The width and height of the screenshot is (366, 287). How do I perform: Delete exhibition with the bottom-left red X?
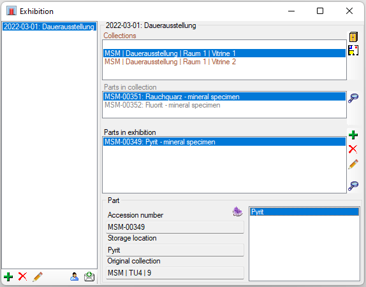[x=23, y=277]
